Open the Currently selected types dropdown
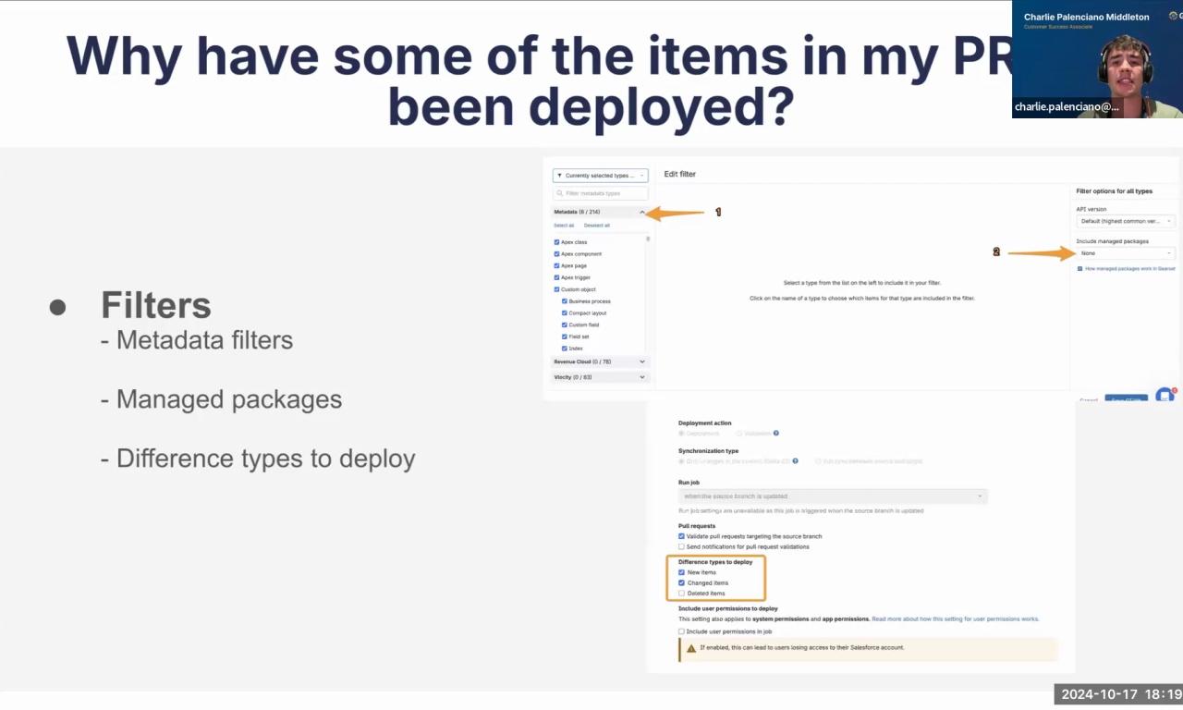Image resolution: width=1183 pixels, height=710 pixels. click(600, 175)
